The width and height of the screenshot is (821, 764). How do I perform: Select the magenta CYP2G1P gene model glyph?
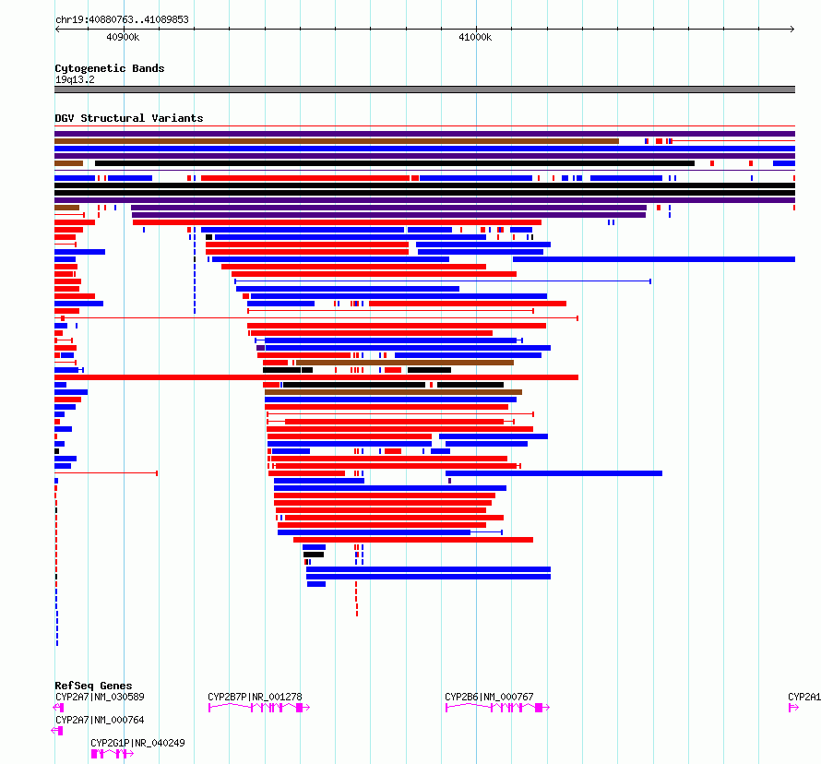pos(112,754)
